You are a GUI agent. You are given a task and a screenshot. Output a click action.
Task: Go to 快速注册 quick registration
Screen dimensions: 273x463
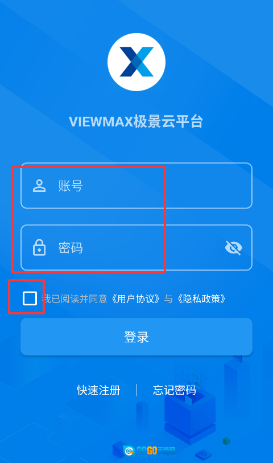[x=98, y=390]
